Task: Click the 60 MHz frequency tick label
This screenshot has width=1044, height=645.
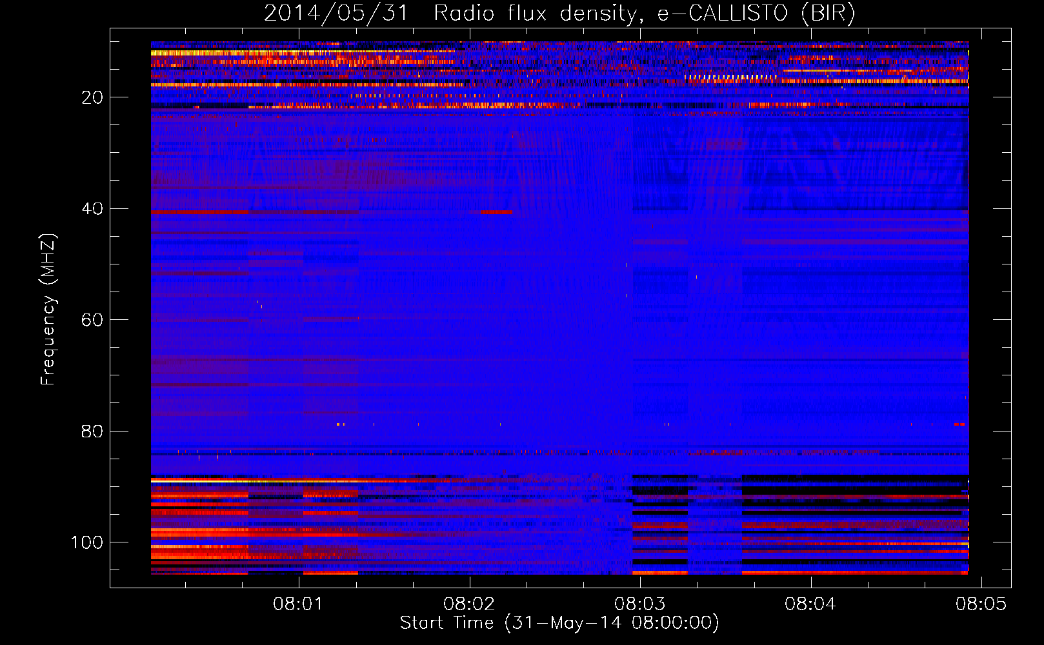Action: click(92, 321)
